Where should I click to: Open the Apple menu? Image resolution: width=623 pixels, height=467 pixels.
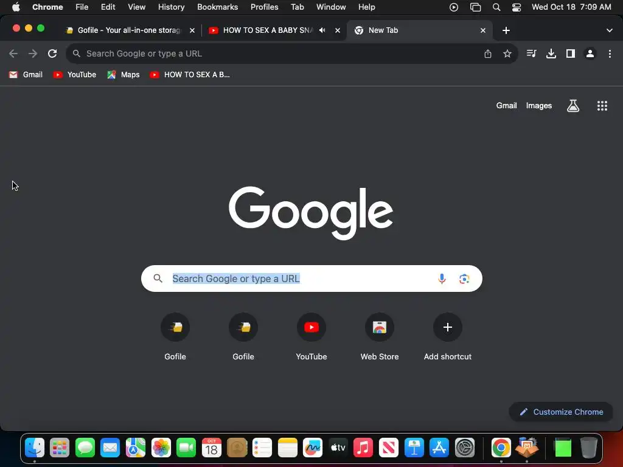click(16, 7)
